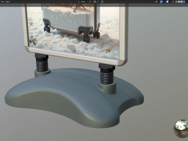
Task: Toggle X-ray mode button
Action: (x=173, y=2)
